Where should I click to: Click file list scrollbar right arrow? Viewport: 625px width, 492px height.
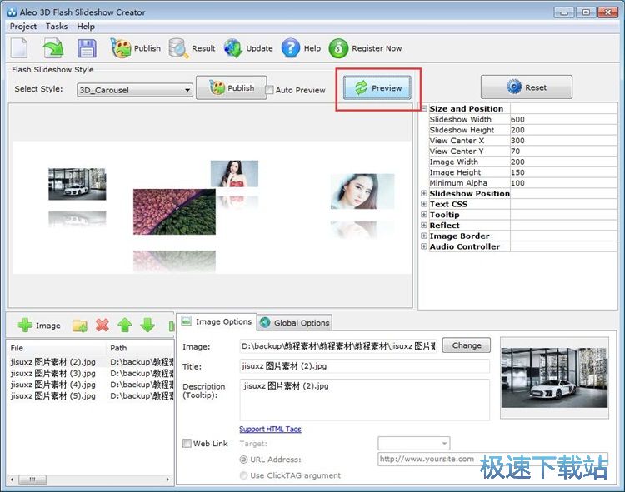point(168,480)
